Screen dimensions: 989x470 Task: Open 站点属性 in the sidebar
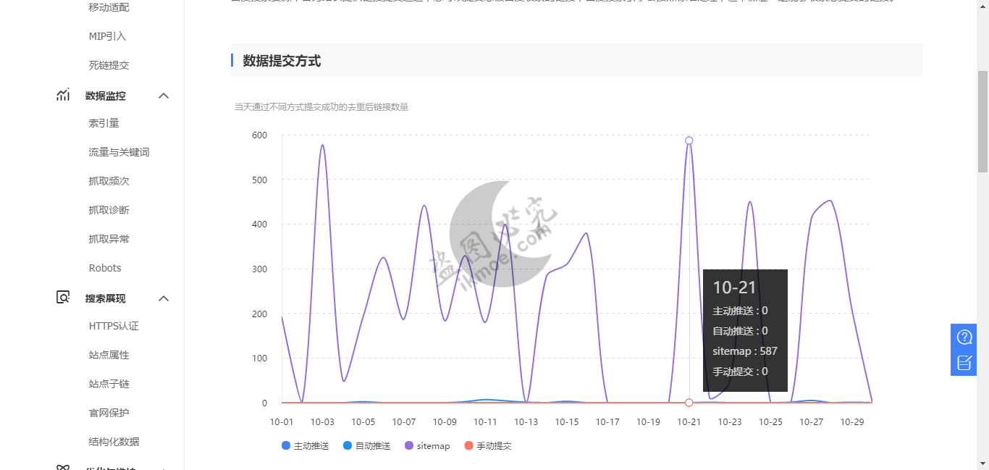pos(109,355)
